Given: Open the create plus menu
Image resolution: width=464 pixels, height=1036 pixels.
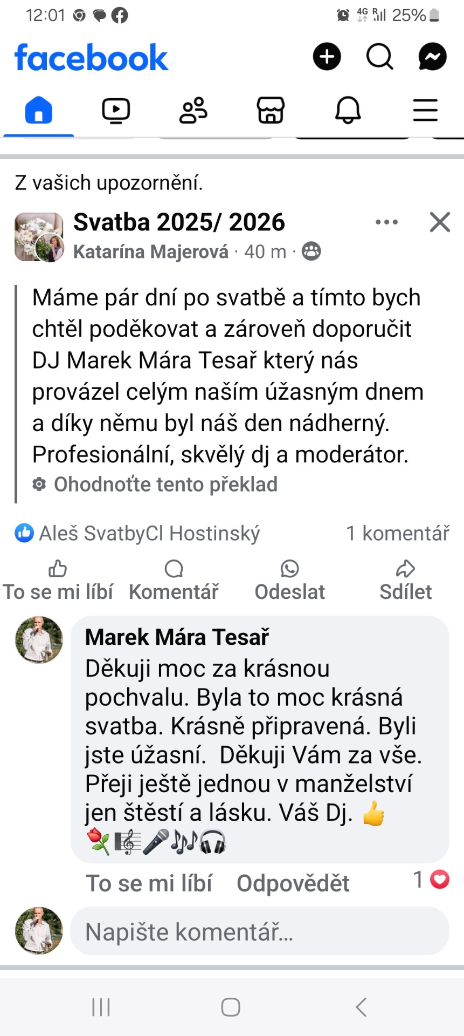Looking at the screenshot, I should click(327, 57).
